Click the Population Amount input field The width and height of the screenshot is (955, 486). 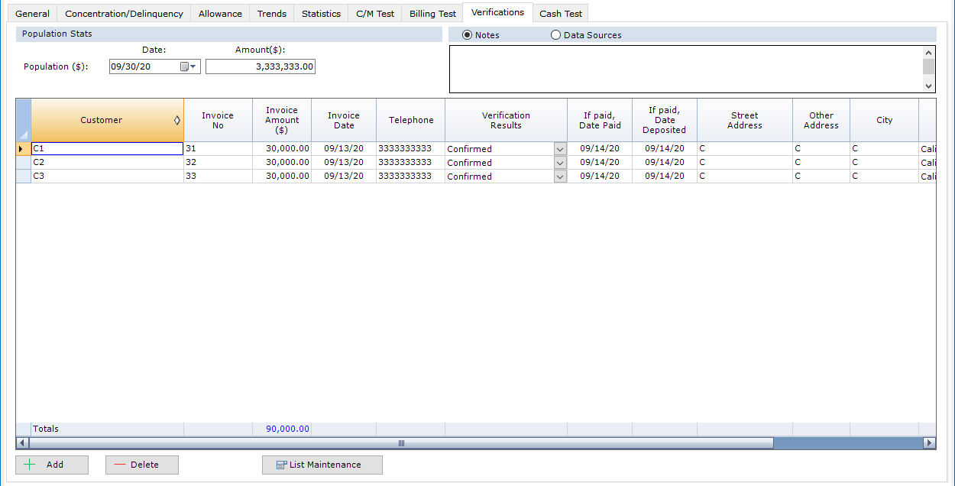coord(261,66)
